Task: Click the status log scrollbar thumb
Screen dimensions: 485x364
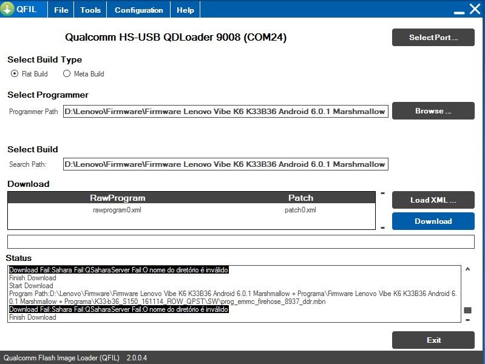Action: [467, 310]
